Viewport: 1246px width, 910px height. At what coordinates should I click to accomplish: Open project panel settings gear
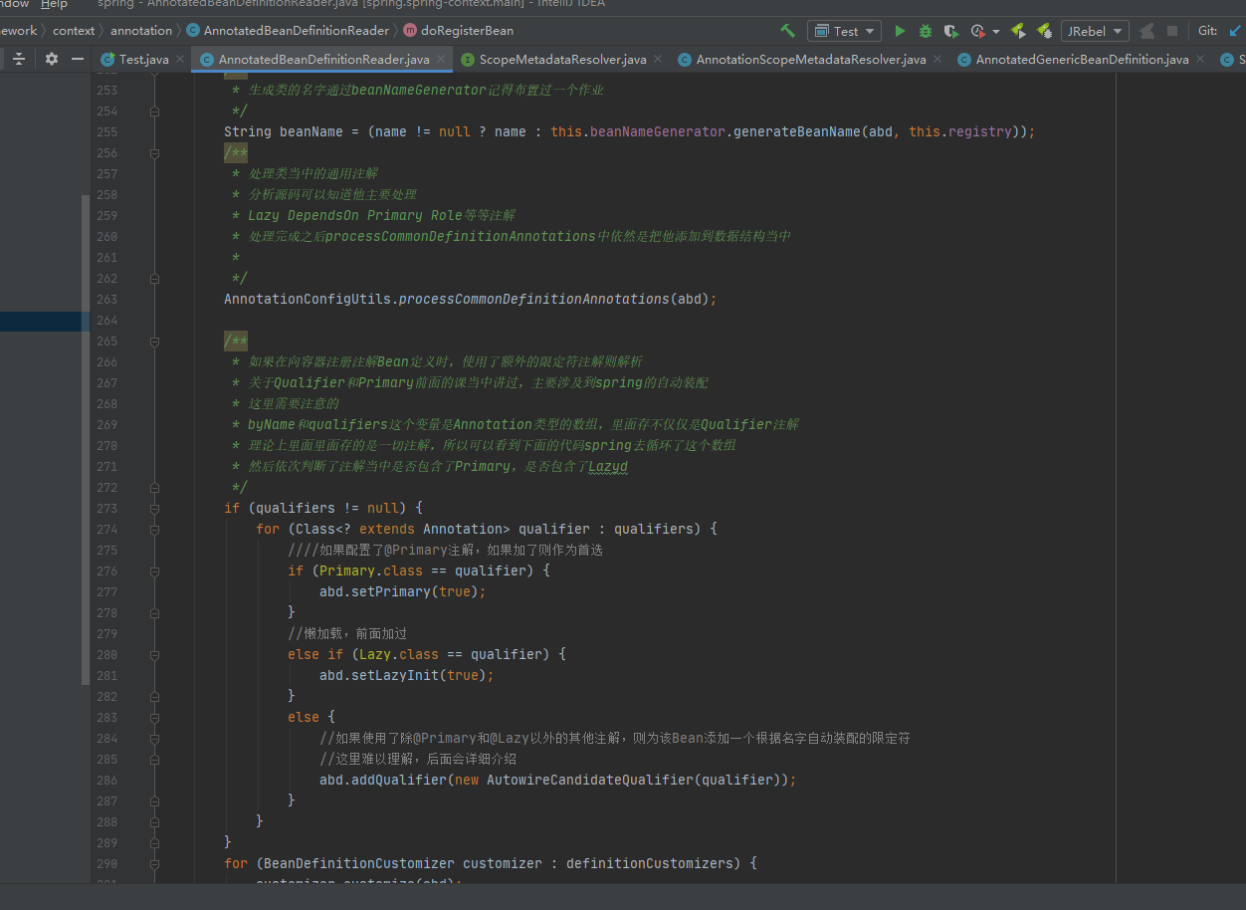52,59
